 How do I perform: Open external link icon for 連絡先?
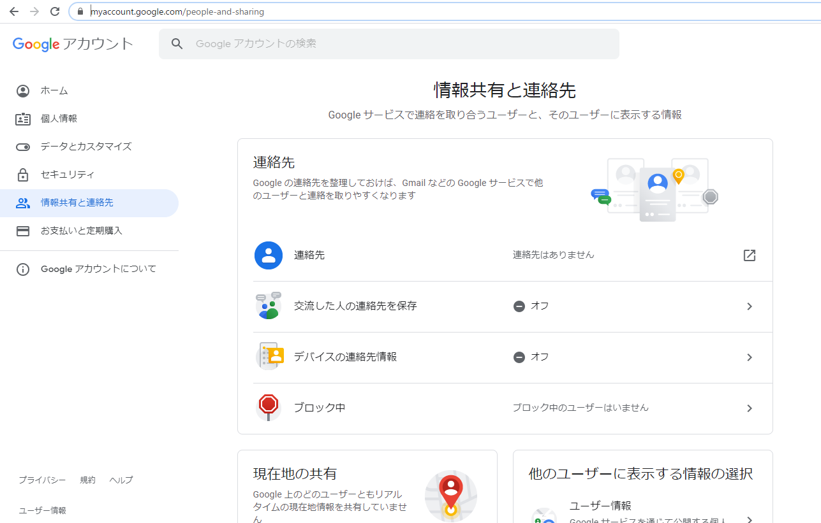coord(750,255)
